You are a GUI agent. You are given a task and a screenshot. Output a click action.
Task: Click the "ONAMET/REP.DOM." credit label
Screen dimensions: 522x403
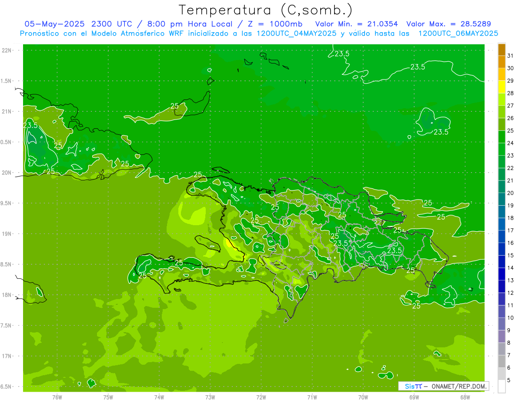tap(459, 386)
